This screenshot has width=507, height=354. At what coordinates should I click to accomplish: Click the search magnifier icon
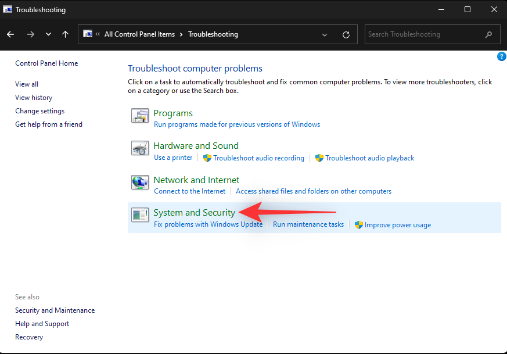pyautogui.click(x=490, y=34)
